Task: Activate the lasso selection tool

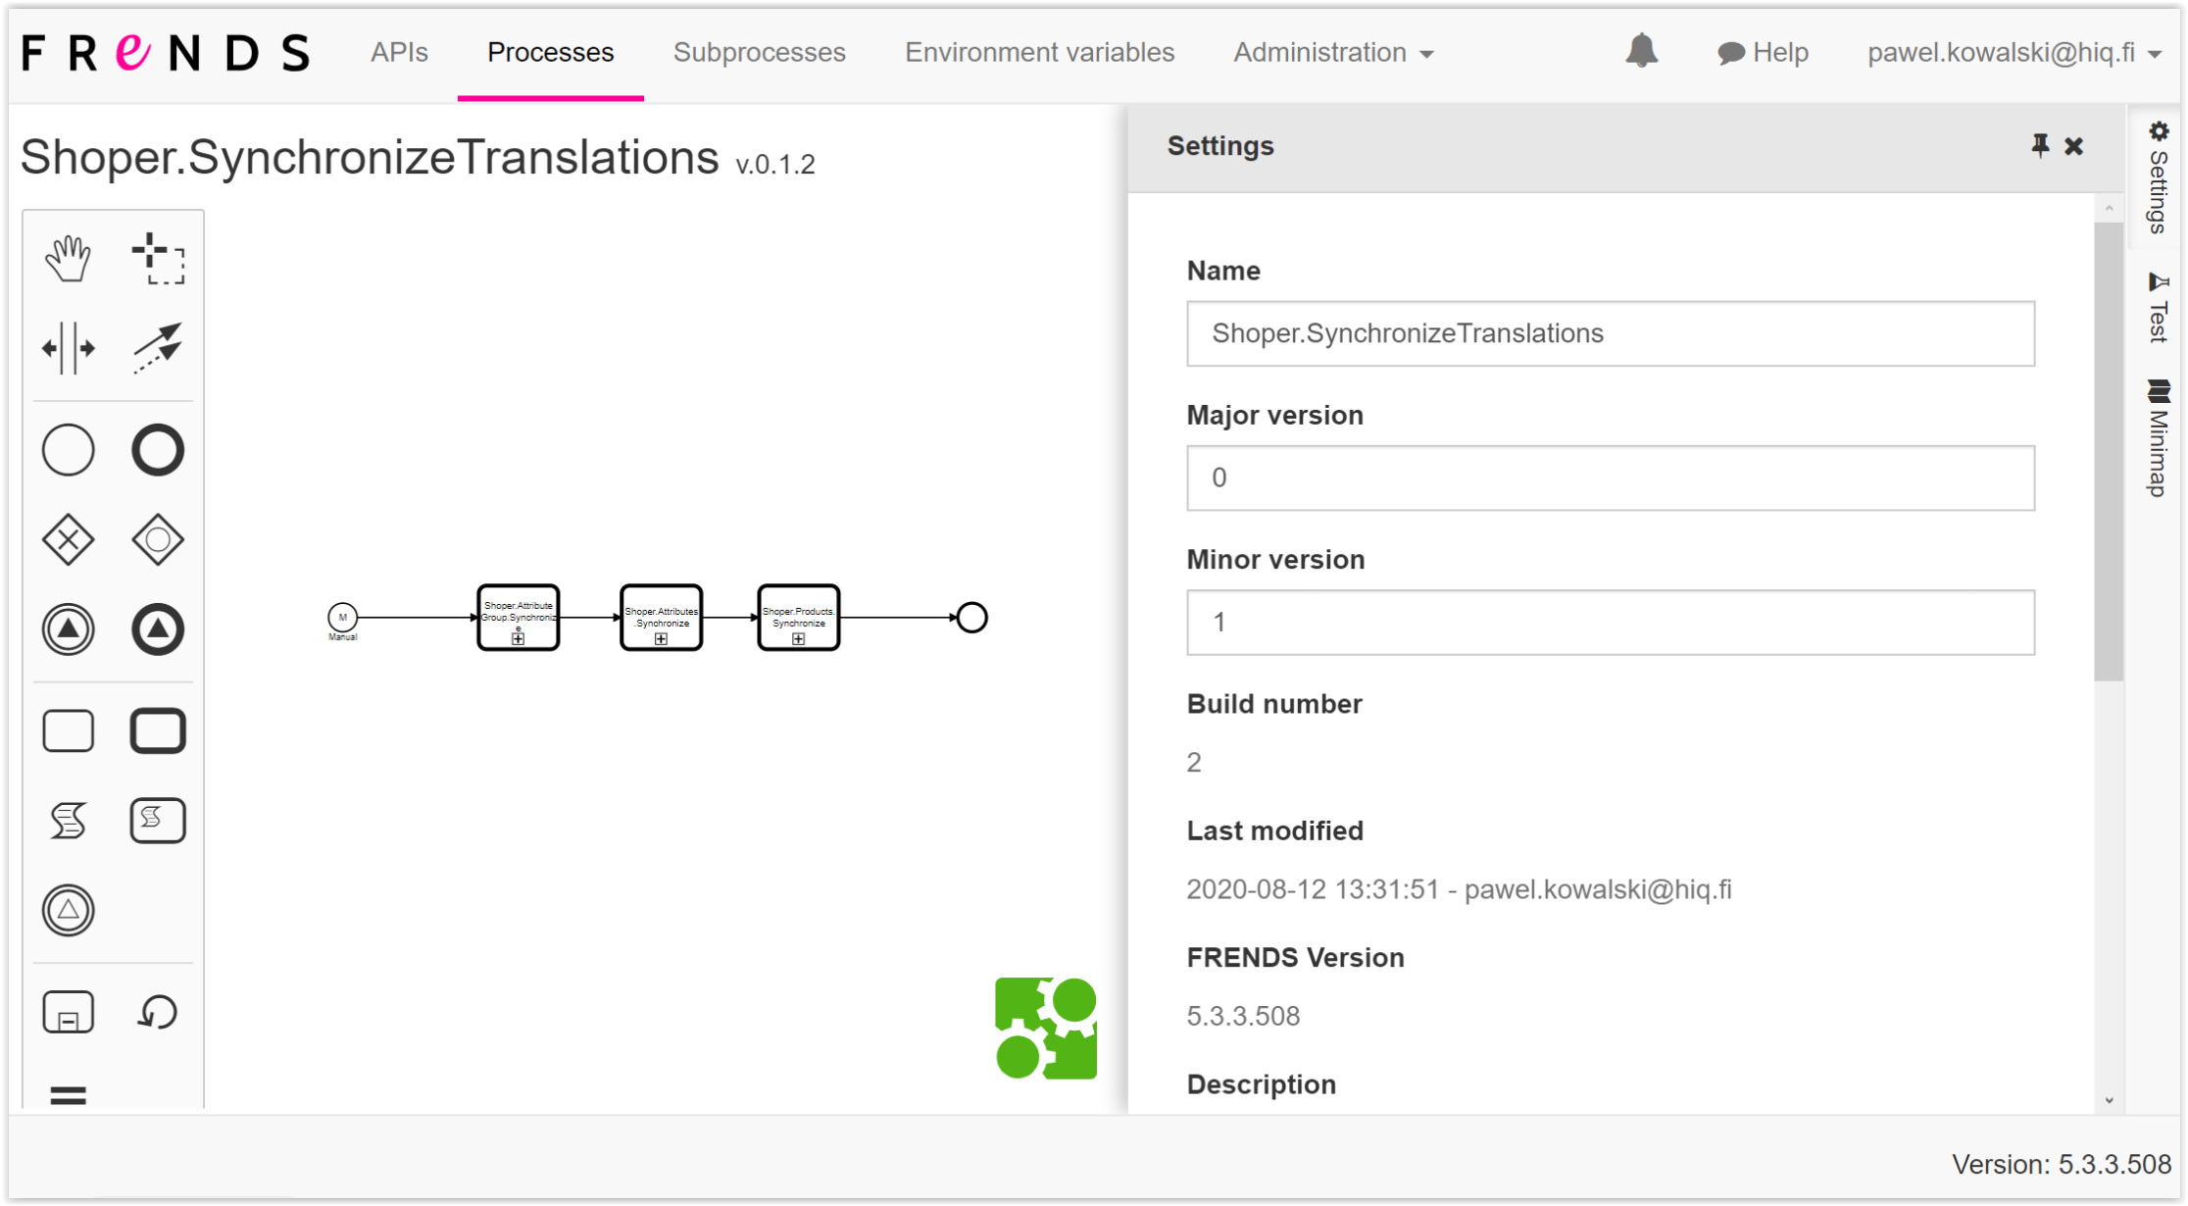Action: tap(158, 258)
